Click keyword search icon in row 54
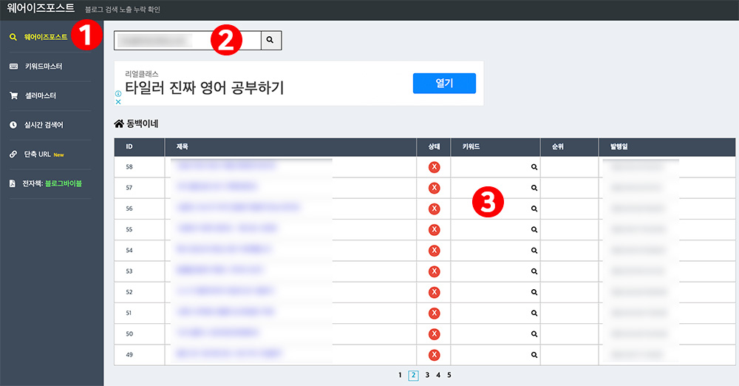The image size is (739, 386). click(x=534, y=251)
